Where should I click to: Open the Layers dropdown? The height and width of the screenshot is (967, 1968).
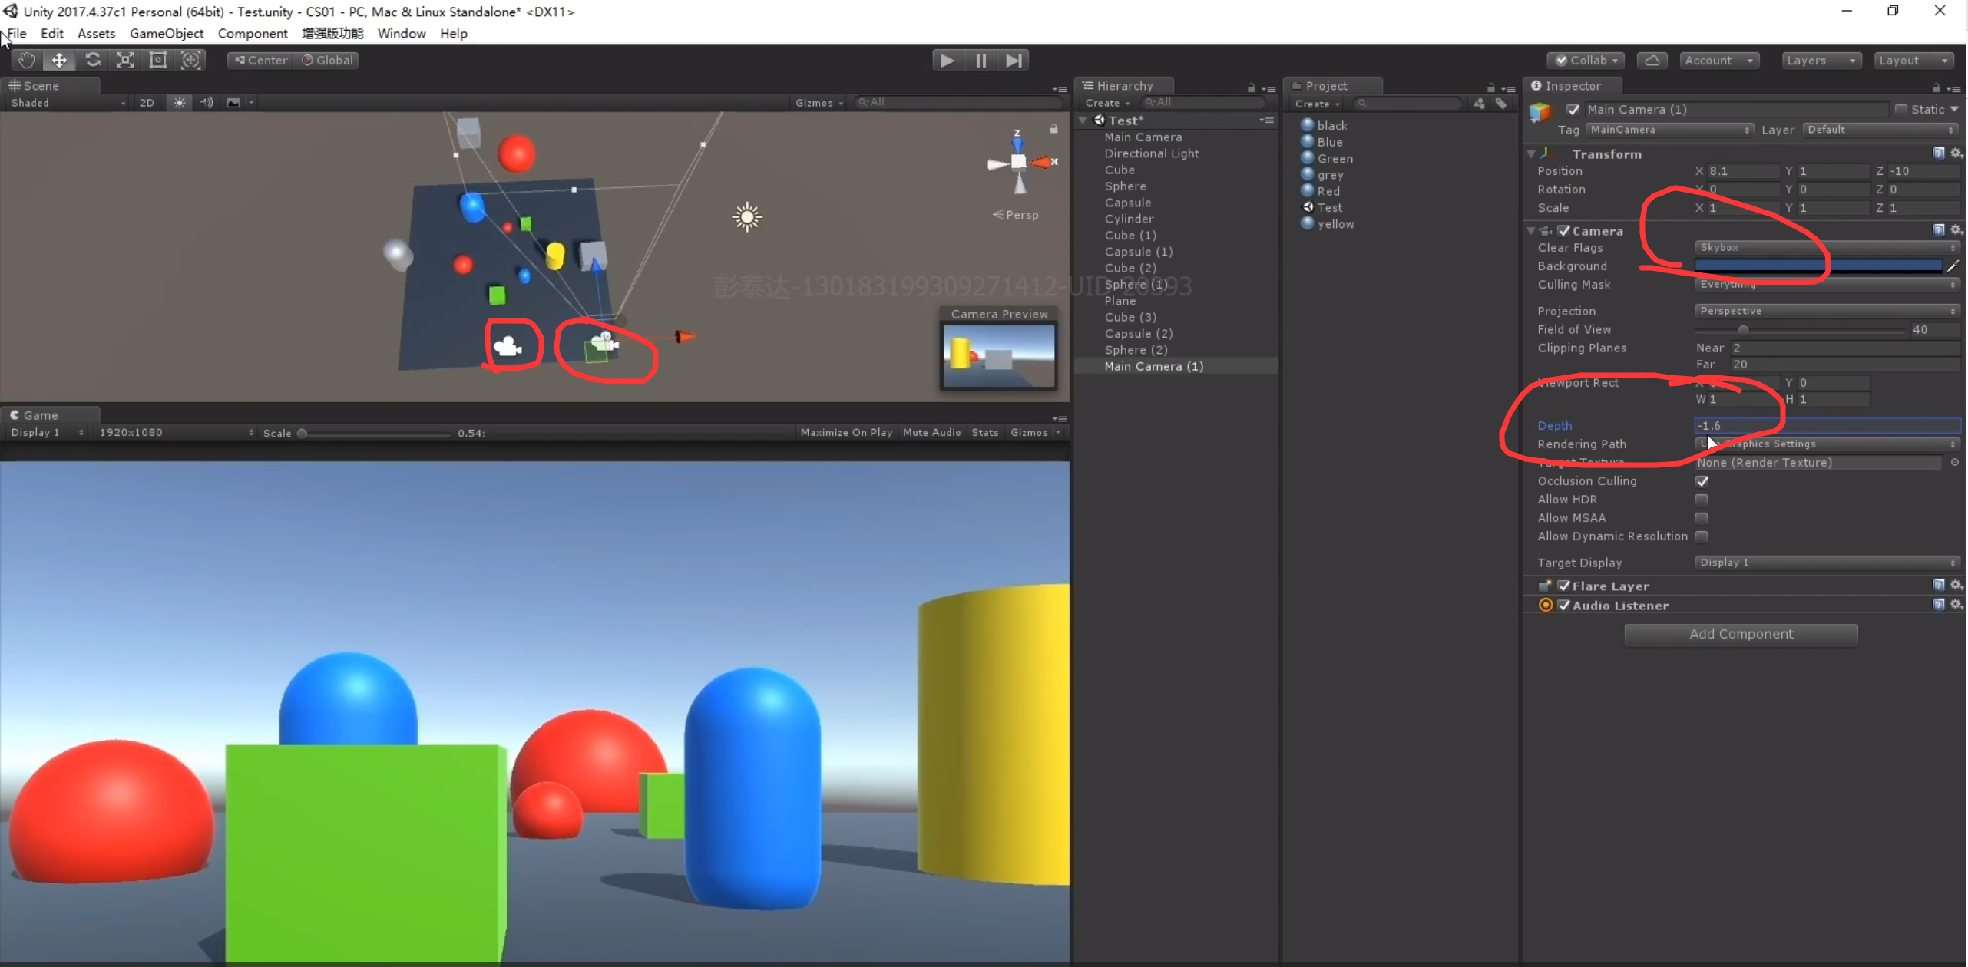(1821, 60)
